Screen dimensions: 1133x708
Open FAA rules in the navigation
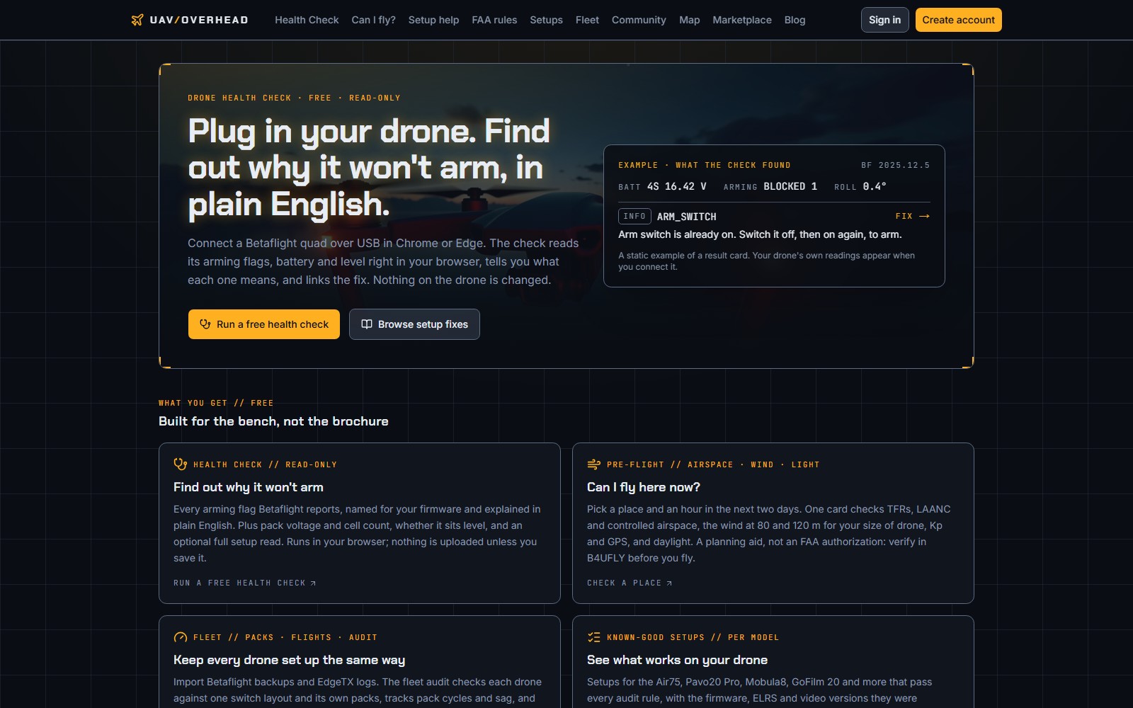pyautogui.click(x=494, y=20)
